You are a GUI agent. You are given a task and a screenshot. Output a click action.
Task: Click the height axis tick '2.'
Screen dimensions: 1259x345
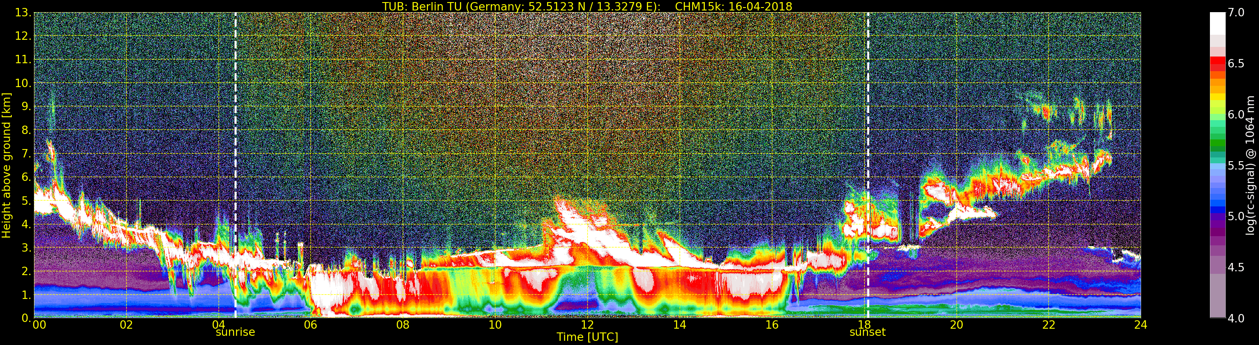point(26,271)
